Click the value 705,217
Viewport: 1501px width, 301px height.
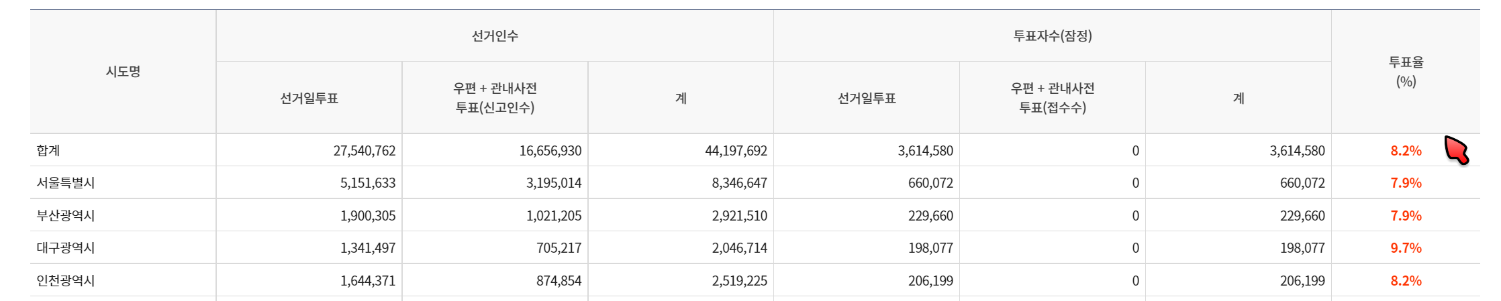pos(559,248)
